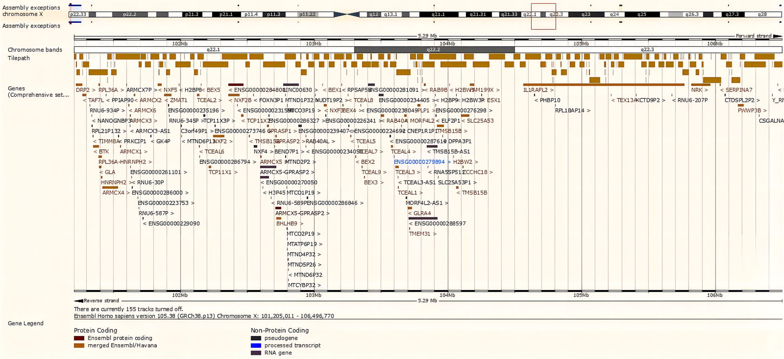Select band q26.3 on the ideogram
Screen dimensions: 784x359
point(692,14)
